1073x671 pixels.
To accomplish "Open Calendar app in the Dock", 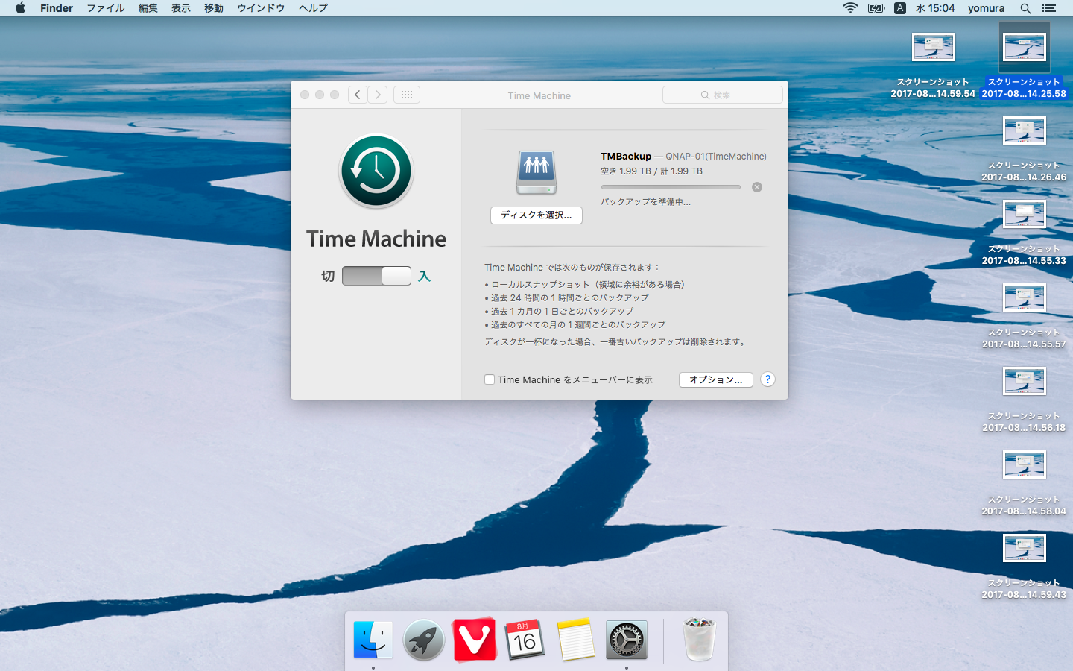I will coord(525,640).
